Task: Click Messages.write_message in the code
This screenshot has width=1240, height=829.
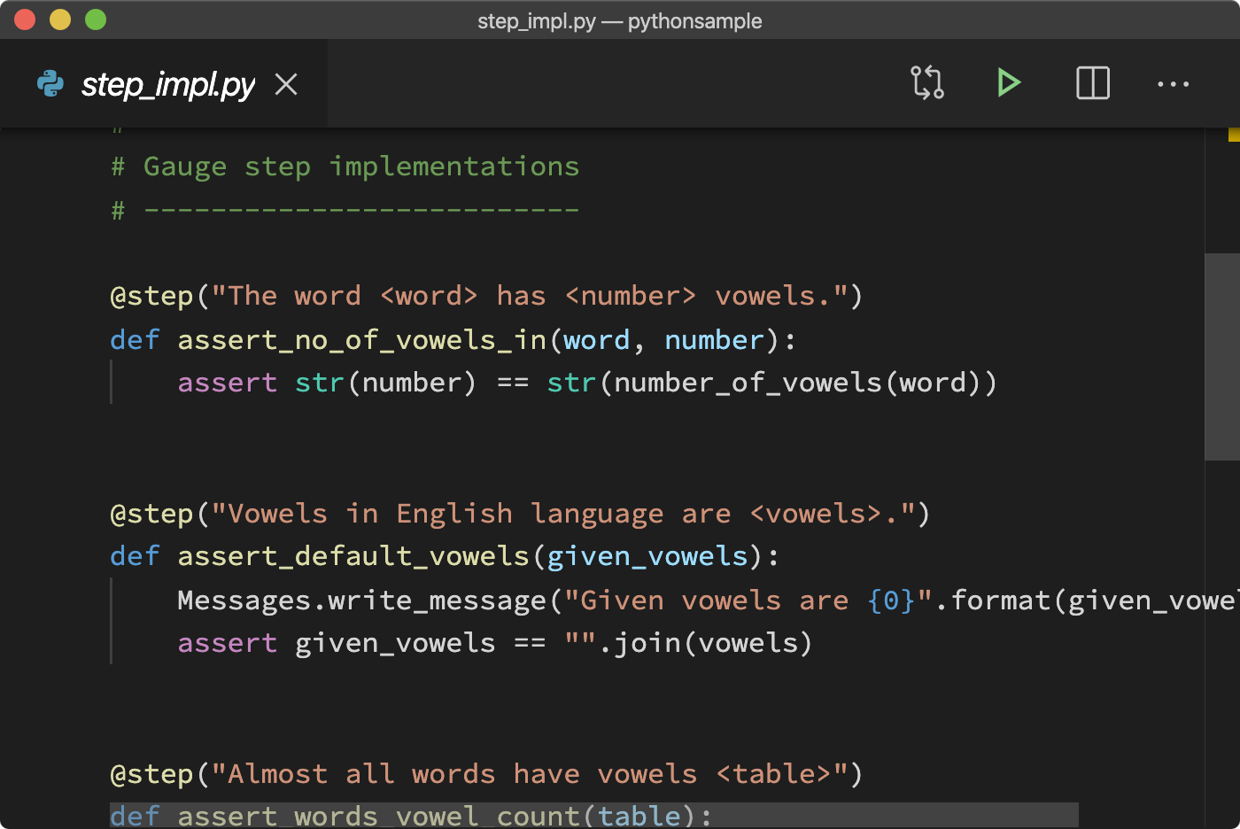Action: pos(362,600)
